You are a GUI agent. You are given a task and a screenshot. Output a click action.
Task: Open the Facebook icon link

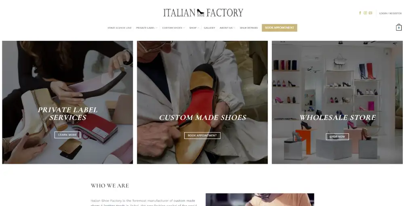(x=360, y=13)
